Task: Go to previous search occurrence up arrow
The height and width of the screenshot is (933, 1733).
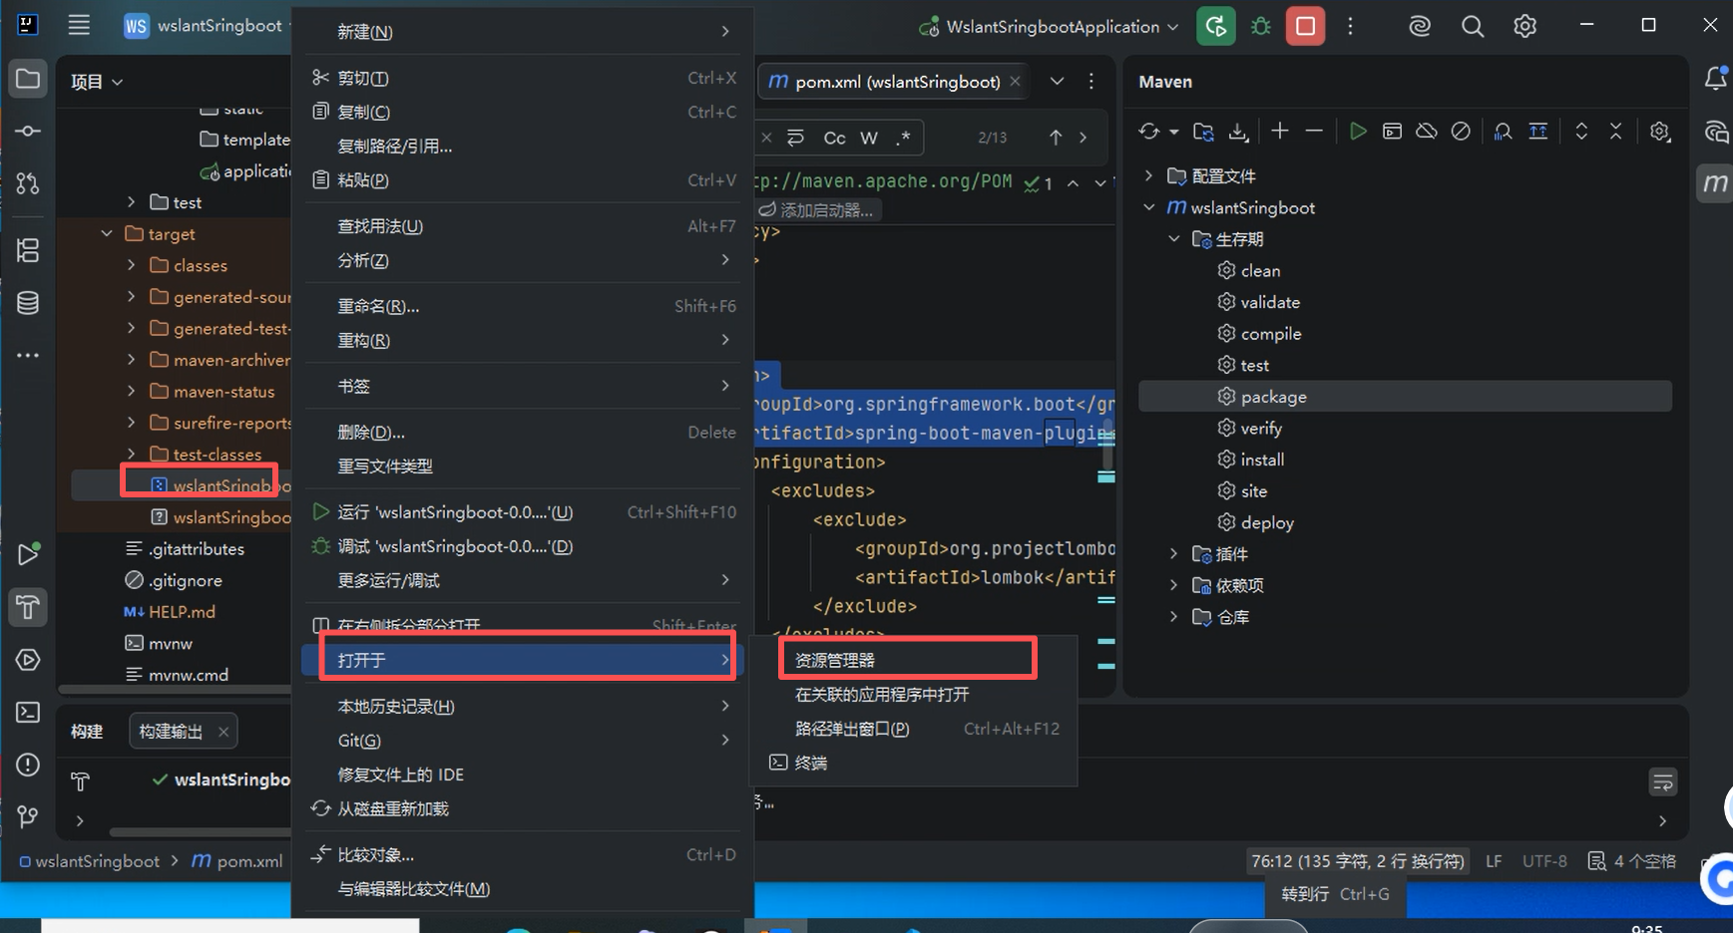Action: pos(1056,138)
